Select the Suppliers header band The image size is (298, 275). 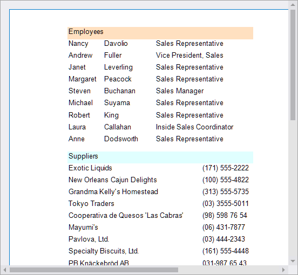(160, 157)
